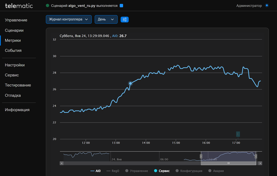277x176 pixels.
Task: Click the blue stop scenario square icon
Action: 121,6
